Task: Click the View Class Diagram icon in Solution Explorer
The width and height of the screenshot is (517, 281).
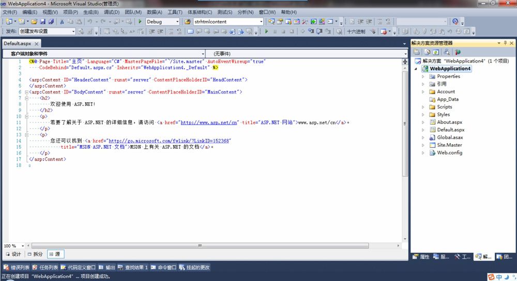Action: 447,52
